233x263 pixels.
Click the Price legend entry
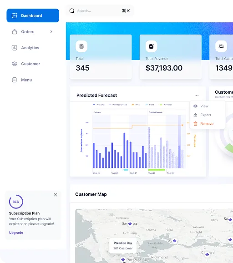click(136, 105)
